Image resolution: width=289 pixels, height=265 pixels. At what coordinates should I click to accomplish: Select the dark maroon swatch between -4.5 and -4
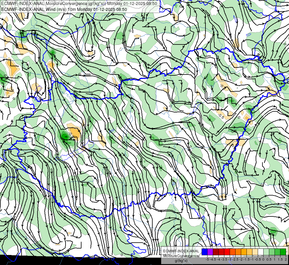pos(216,252)
